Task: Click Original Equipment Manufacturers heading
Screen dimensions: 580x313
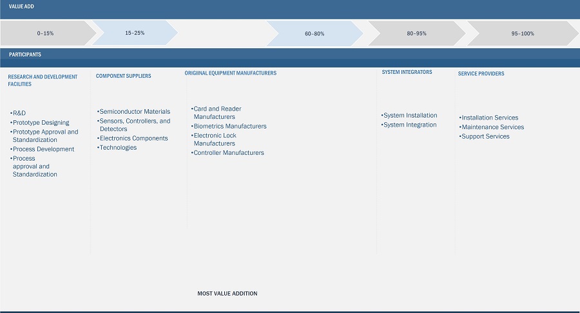Action: coord(230,73)
